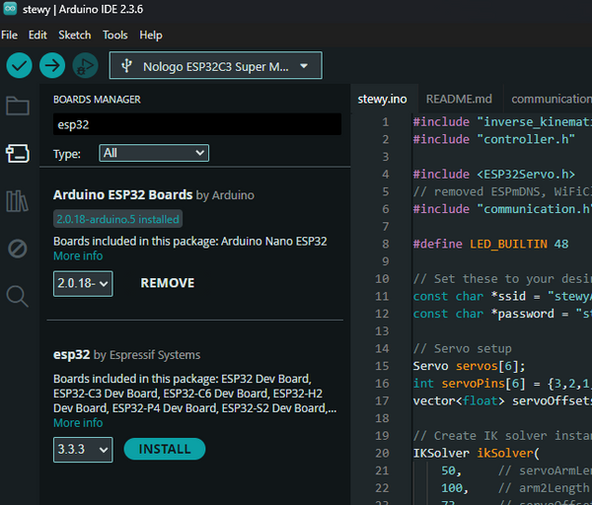Viewport: 592px width, 505px height.
Task: Click REMOVE for Arduino ESP32 Boards
Action: coord(168,283)
